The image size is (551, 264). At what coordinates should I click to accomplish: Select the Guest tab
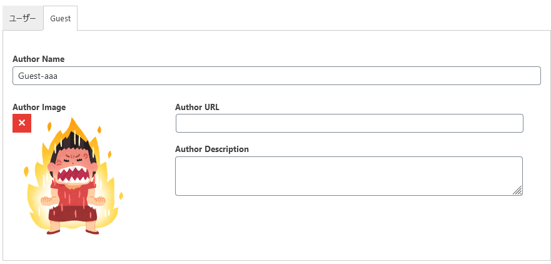click(x=61, y=19)
